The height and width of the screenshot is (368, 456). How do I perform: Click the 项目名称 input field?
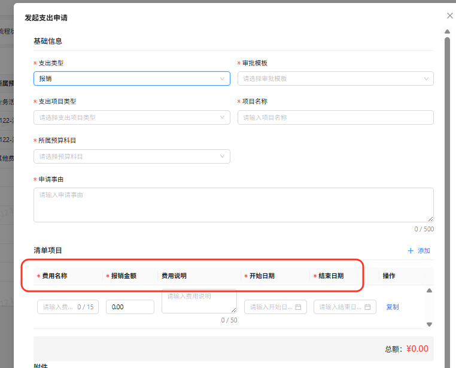coord(335,117)
